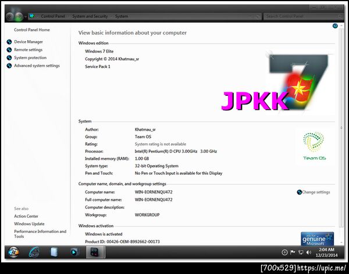Viewport: 349px width, 274px height.
Task: Open Device Manager from sidebar
Action: 29,42
